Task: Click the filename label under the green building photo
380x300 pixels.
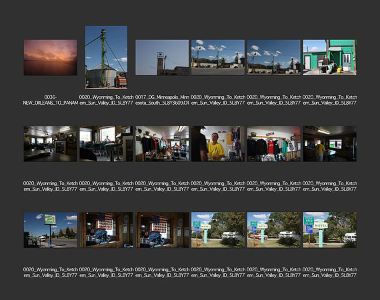Action: (329, 100)
